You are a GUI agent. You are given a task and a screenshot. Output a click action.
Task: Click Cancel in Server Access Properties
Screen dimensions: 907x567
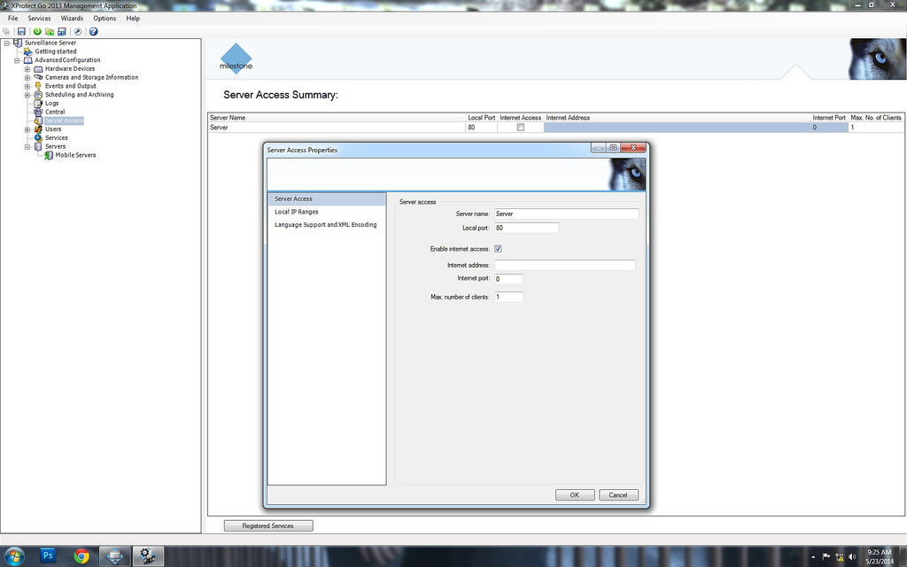point(618,494)
